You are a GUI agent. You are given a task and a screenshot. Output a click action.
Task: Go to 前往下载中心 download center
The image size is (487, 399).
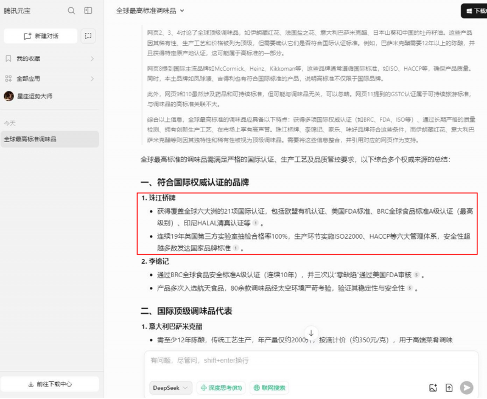(x=50, y=384)
